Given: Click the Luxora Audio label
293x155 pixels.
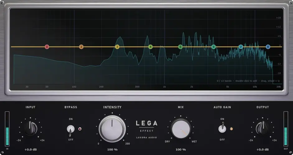Looking at the screenshot, I should coord(147,138).
